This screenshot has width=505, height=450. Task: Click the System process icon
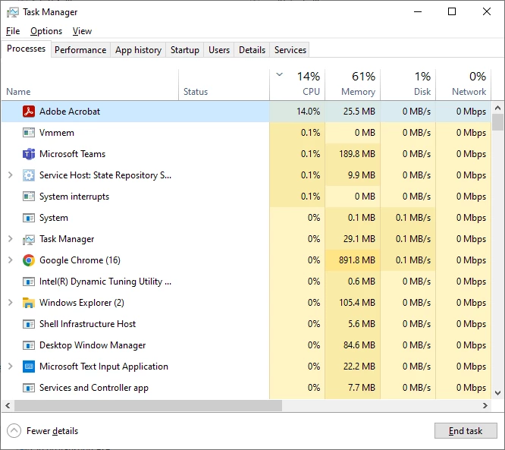point(29,218)
